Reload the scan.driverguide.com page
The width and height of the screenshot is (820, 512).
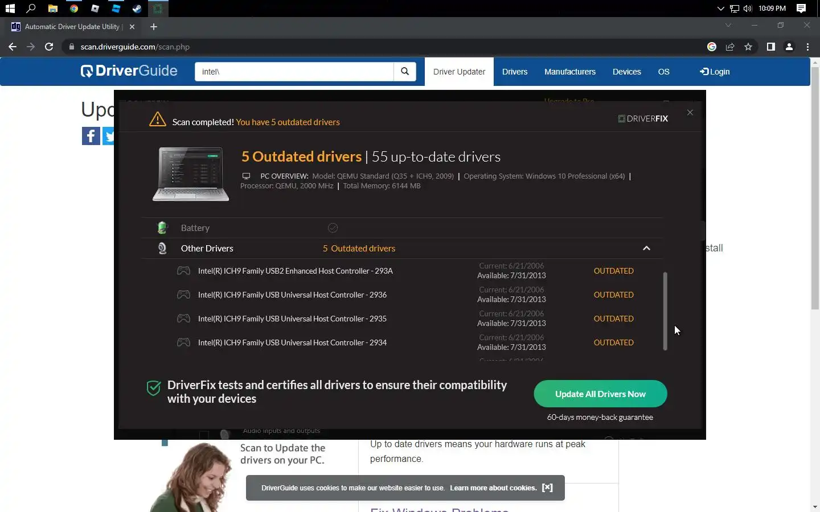(49, 47)
